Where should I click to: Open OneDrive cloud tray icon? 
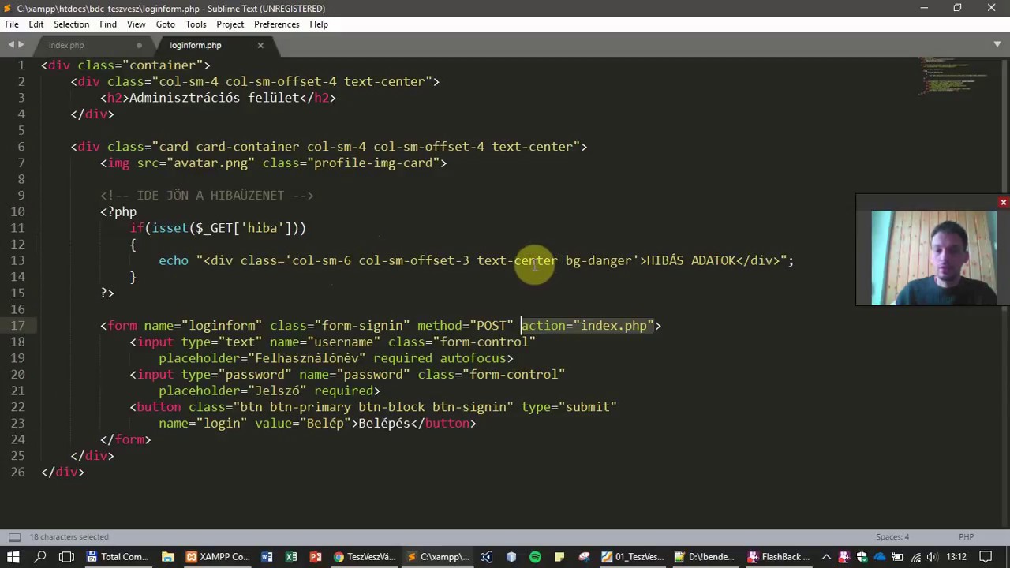(x=879, y=557)
